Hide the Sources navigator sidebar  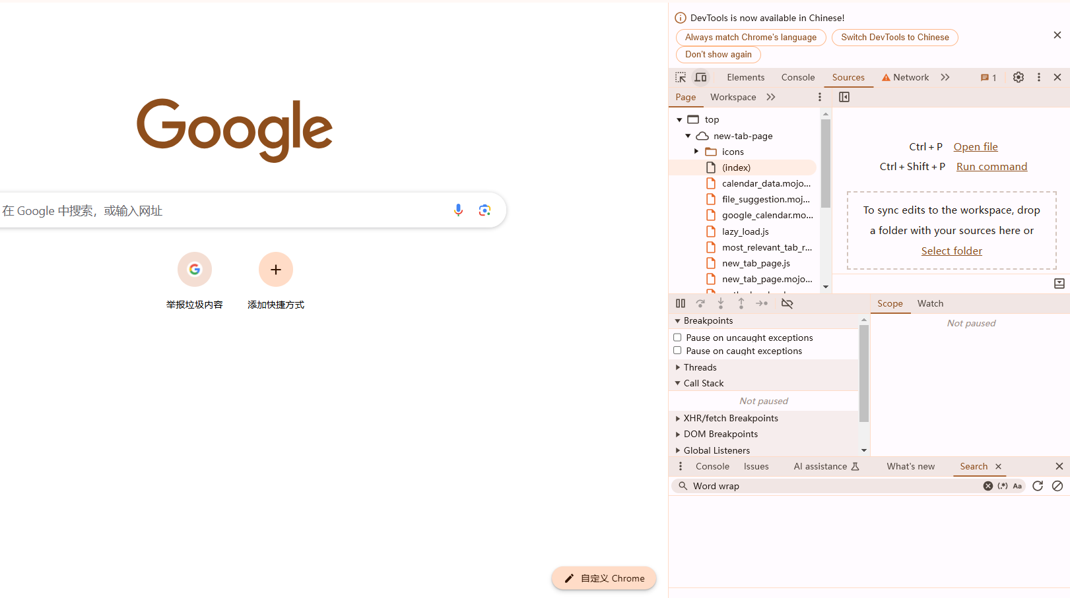pos(844,97)
